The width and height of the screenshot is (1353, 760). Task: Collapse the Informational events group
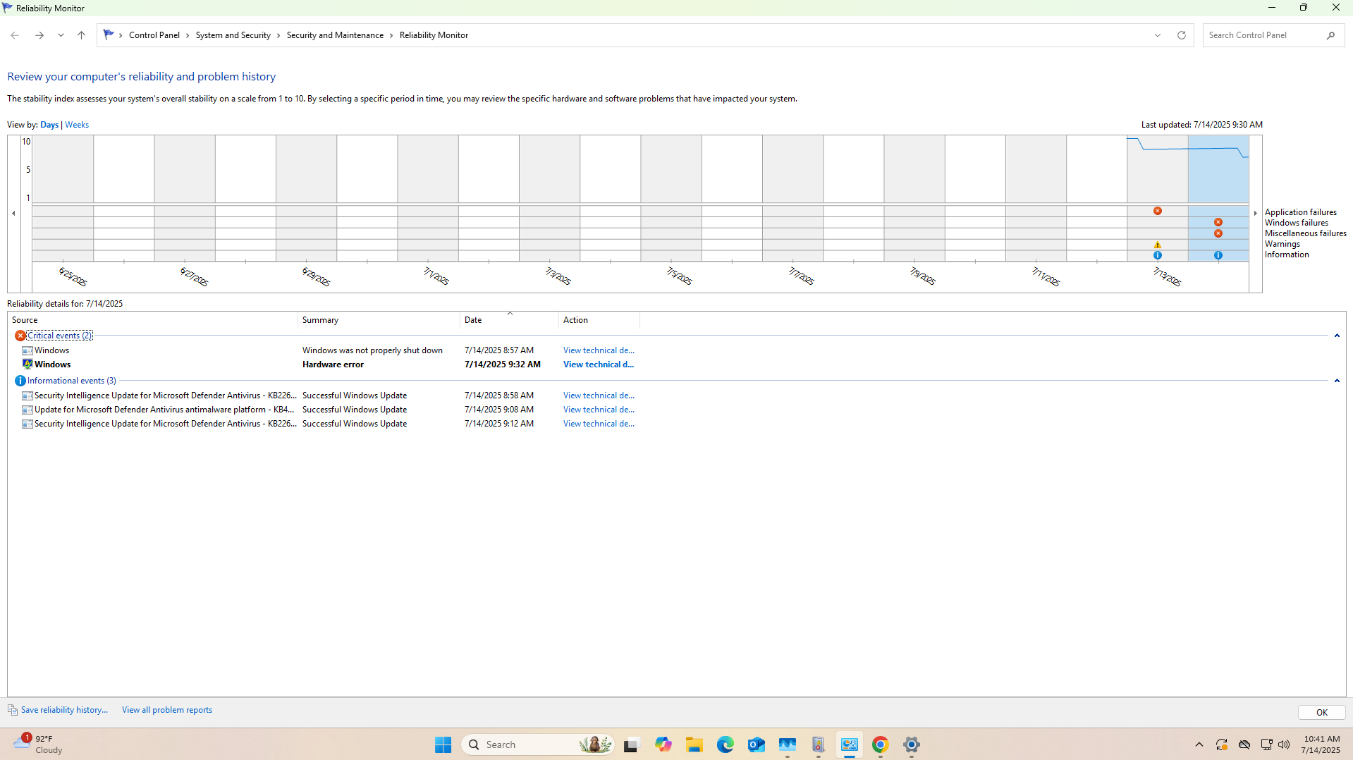(x=1336, y=381)
